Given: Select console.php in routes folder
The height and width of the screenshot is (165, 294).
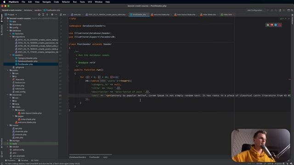Looking at the screenshot, I should [x=21, y=134].
